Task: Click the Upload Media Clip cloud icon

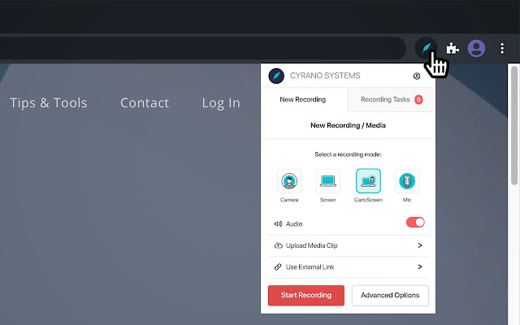Action: coord(278,245)
